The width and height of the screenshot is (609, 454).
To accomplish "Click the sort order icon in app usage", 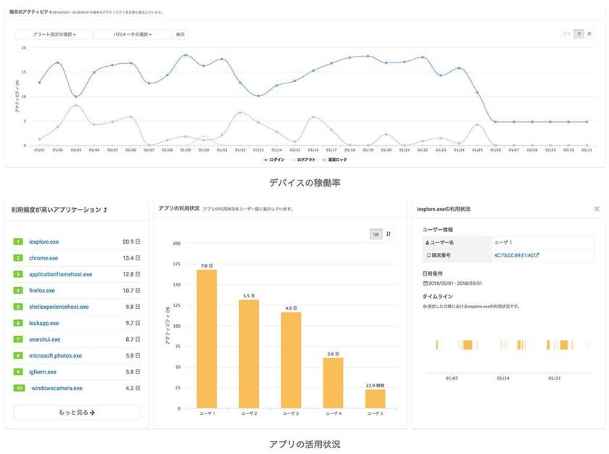I will [389, 234].
